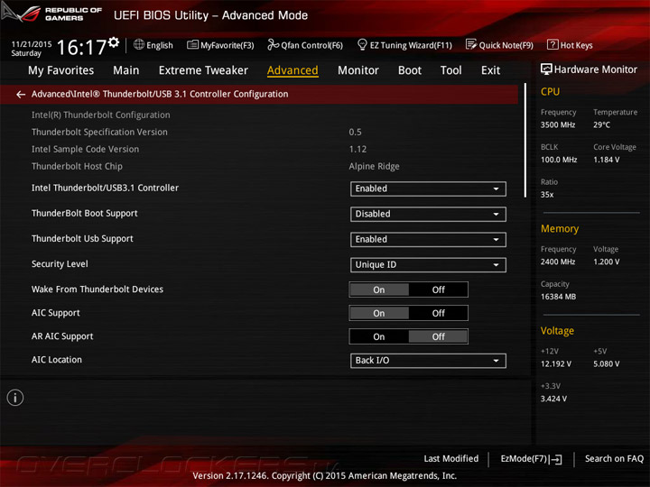The image size is (650, 487).
Task: Turn AIC Support Off
Action: tap(438, 314)
